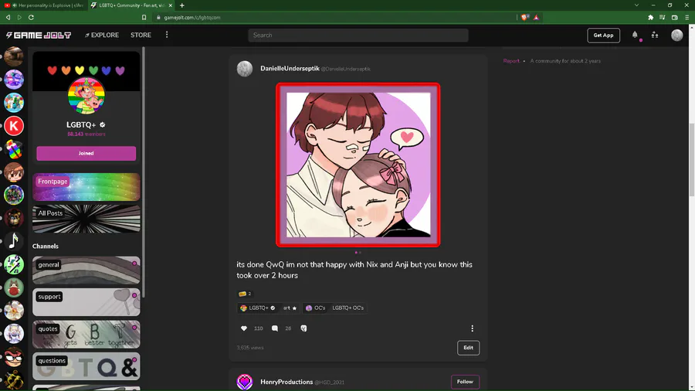Image resolution: width=695 pixels, height=391 pixels.
Task: Open HenryProductions profile name
Action: pos(286,382)
